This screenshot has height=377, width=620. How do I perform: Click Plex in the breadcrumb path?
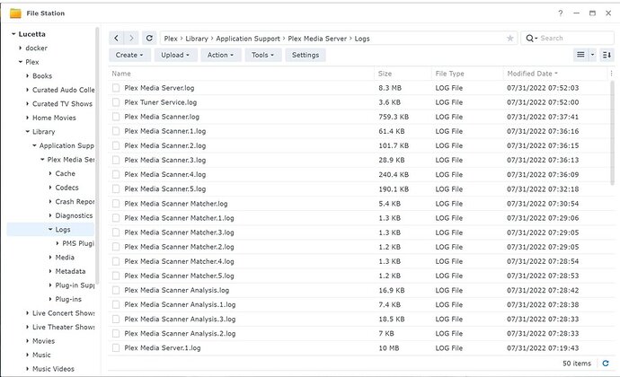point(171,39)
